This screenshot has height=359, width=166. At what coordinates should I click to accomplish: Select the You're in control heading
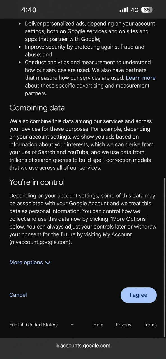click(x=37, y=182)
